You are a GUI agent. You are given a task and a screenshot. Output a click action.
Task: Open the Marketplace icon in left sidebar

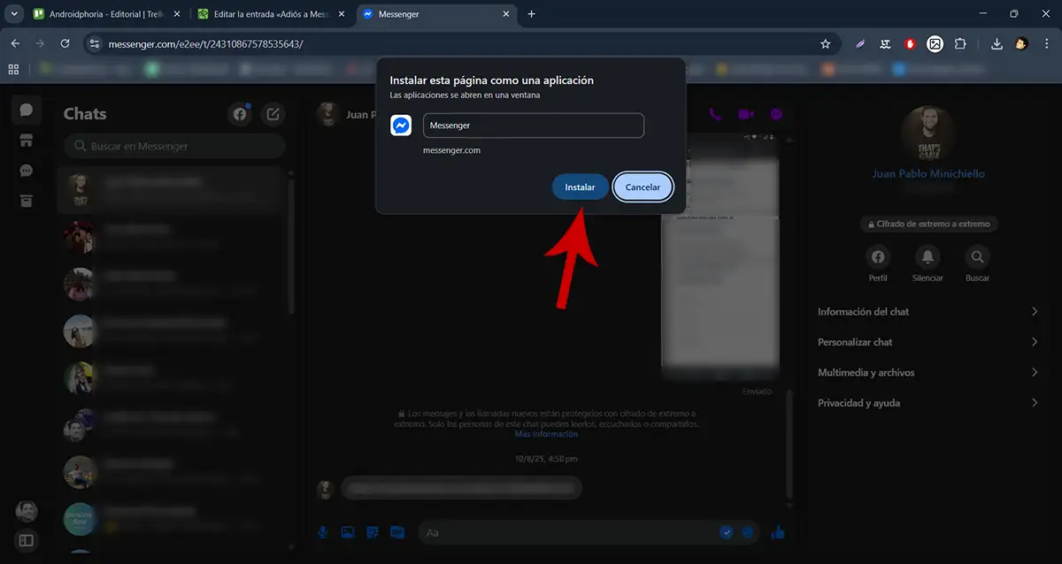click(x=25, y=139)
